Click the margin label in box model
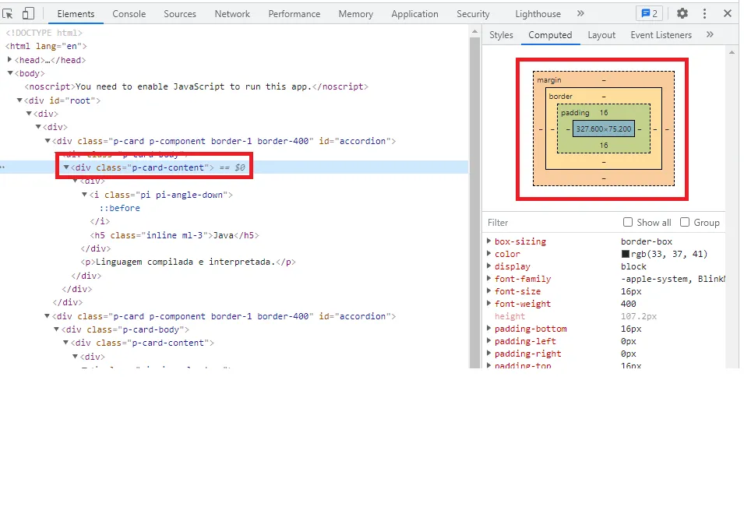 (549, 80)
